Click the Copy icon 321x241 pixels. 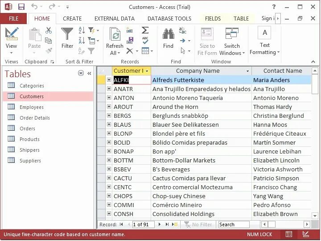click(x=48, y=41)
